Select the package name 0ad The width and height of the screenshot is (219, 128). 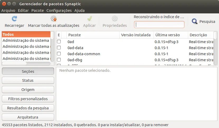(71, 42)
